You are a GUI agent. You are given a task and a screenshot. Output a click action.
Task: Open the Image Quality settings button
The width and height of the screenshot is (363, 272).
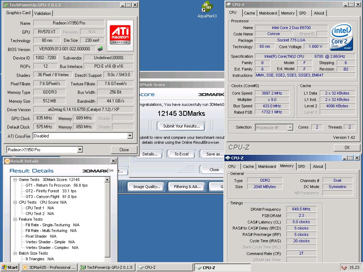click(x=147, y=187)
